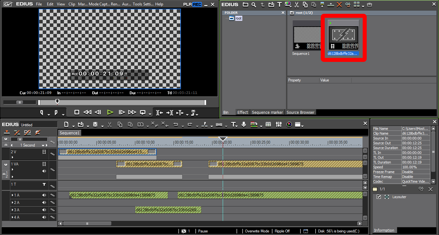The height and width of the screenshot is (235, 439).
Task: Open the Clip menu
Action: pyautogui.click(x=72, y=4)
